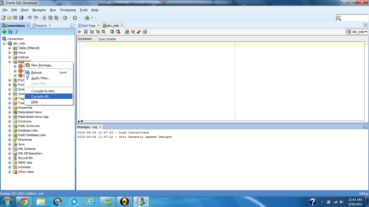Expand the Tables (Filtered) node
Viewport: 369px width, 207px height.
(10, 48)
